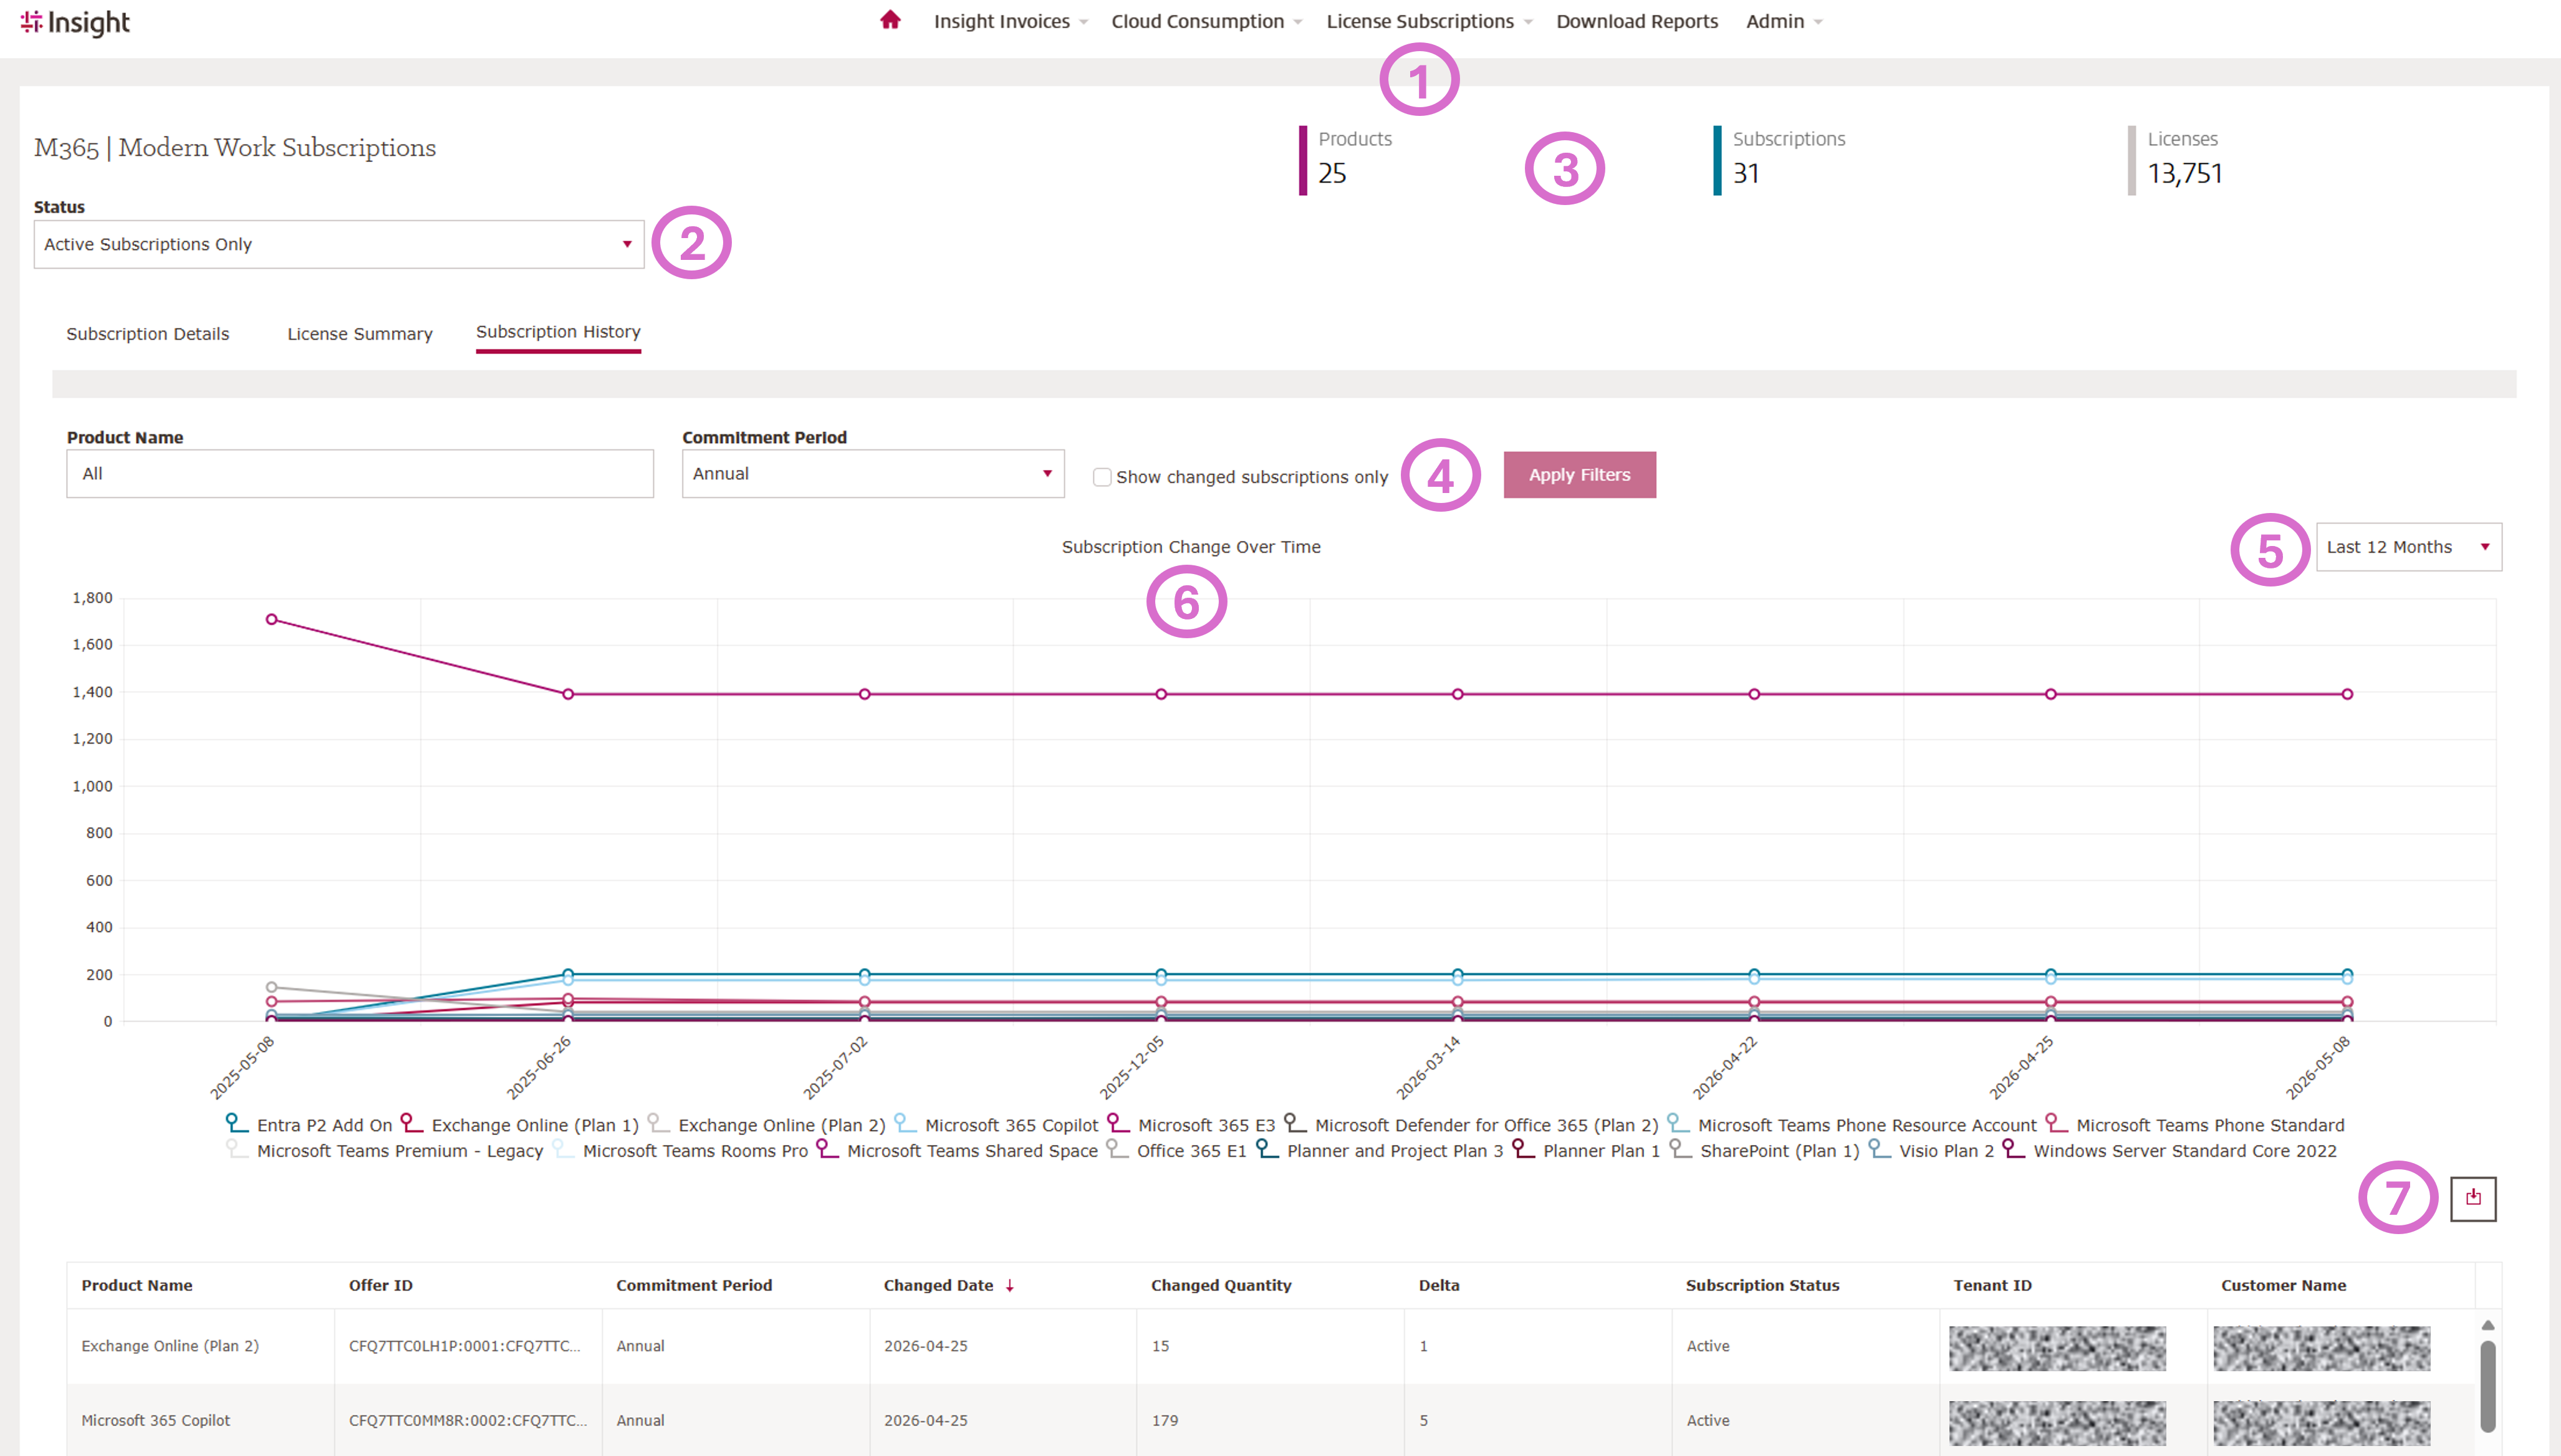Viewport: 2561px width, 1456px height.
Task: Open the Commitment Period dropdown
Action: coord(873,474)
